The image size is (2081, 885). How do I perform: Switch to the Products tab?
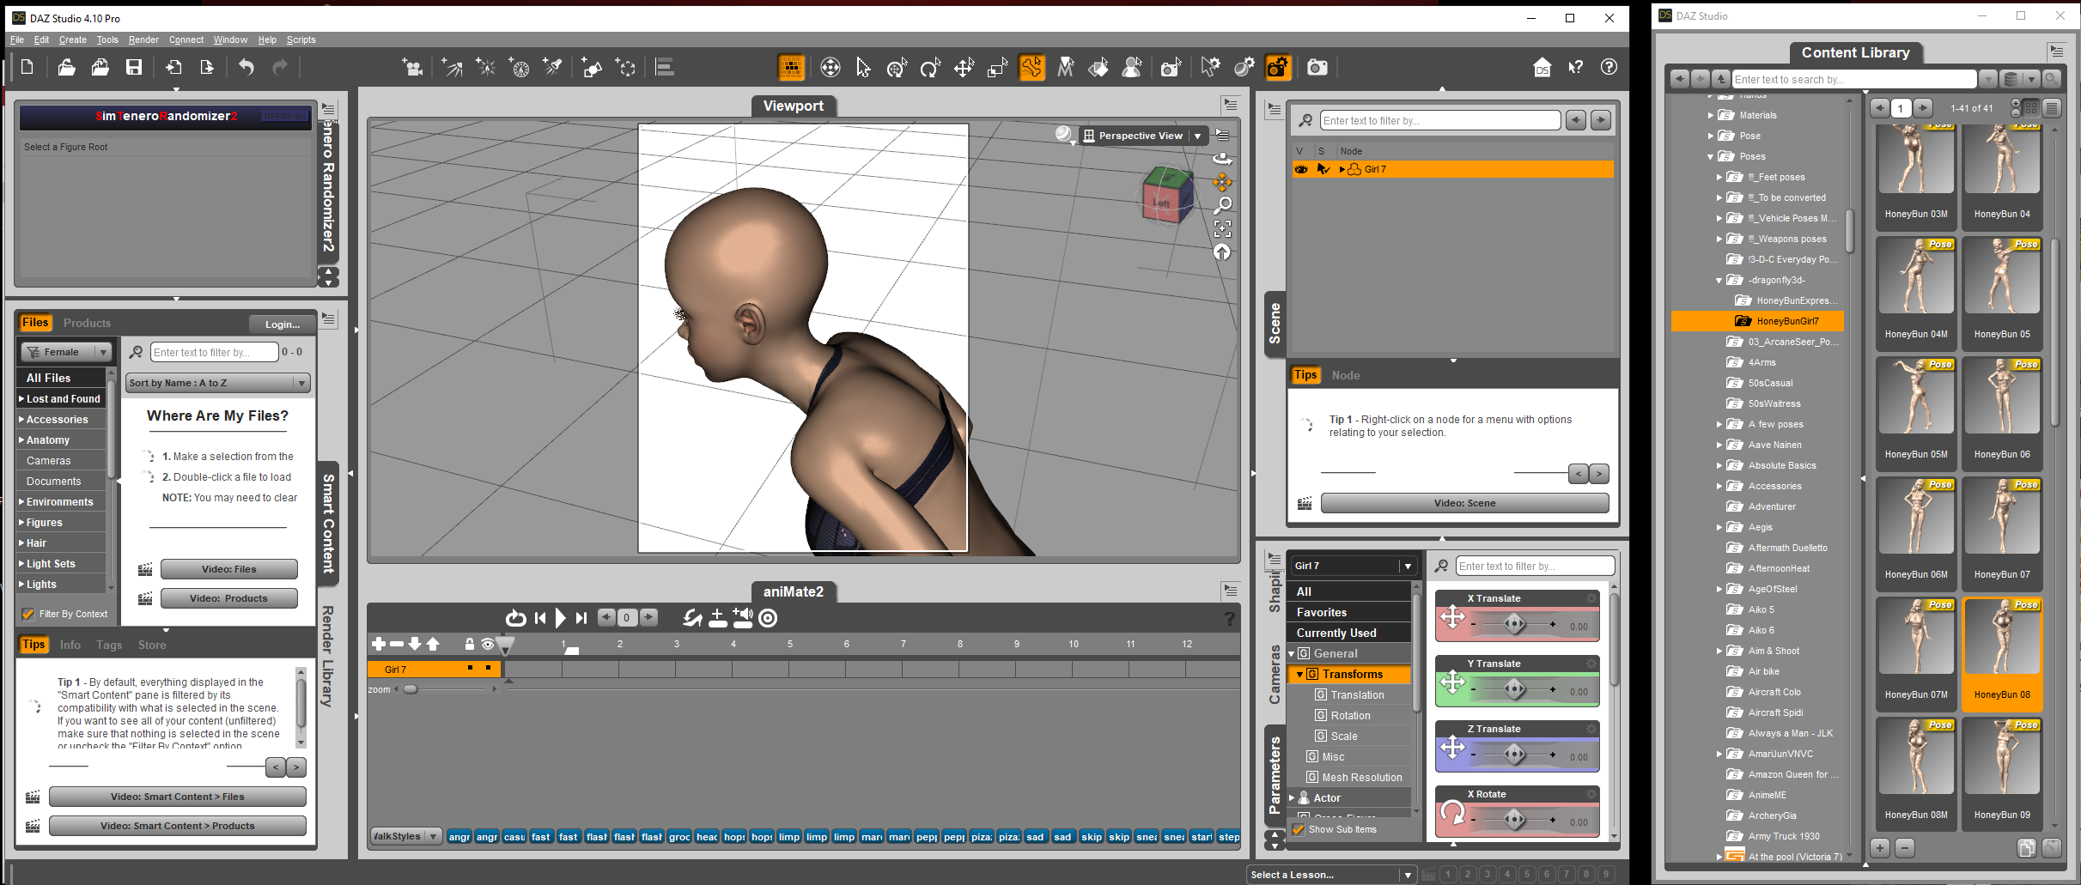(87, 323)
